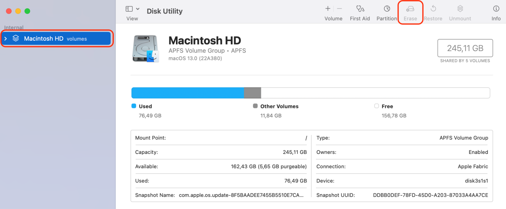Click 'APFS Volume Group • APFS' subtitle
The width and height of the screenshot is (506, 209).
[x=207, y=51]
